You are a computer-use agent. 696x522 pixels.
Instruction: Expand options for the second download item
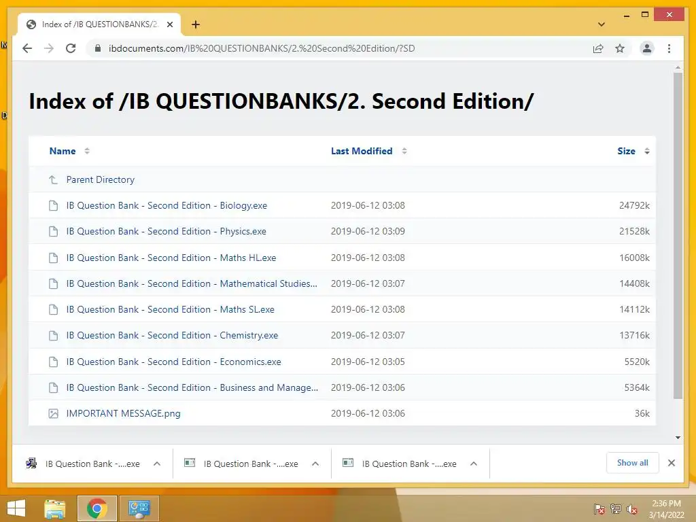pyautogui.click(x=315, y=464)
